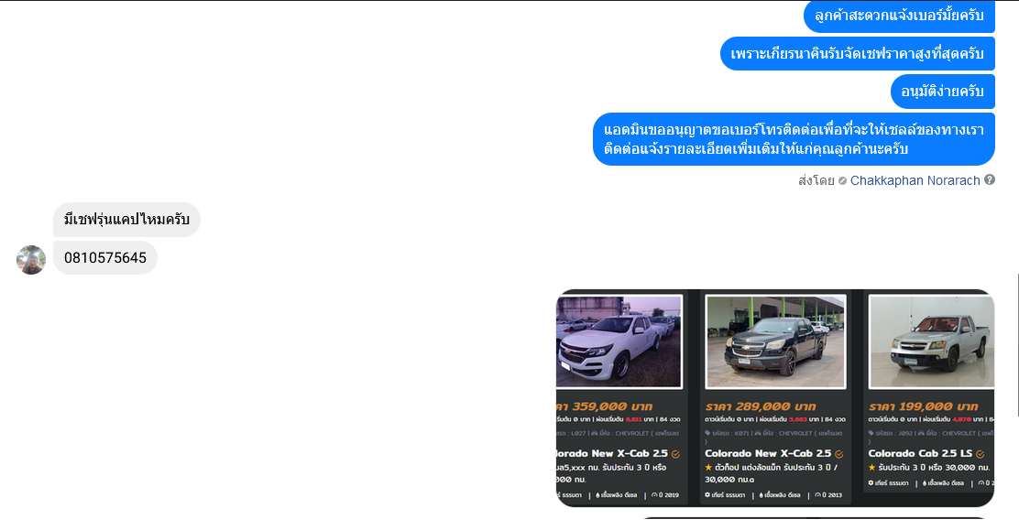Click the star icon in the 289,000 baht listing description

[708, 468]
